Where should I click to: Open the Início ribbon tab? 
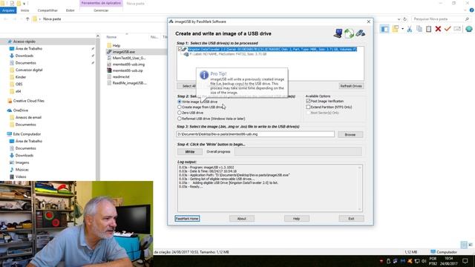point(24,10)
